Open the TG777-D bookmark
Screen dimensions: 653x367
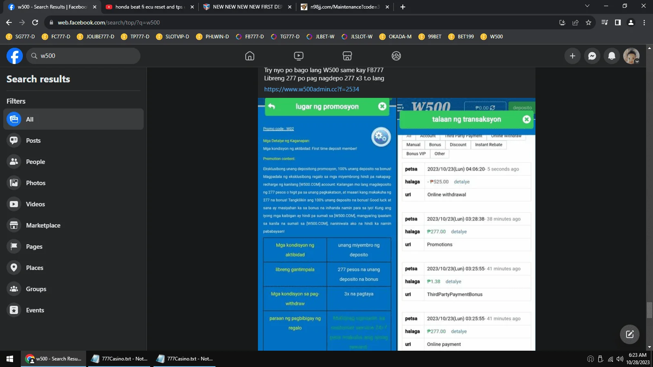click(x=285, y=37)
